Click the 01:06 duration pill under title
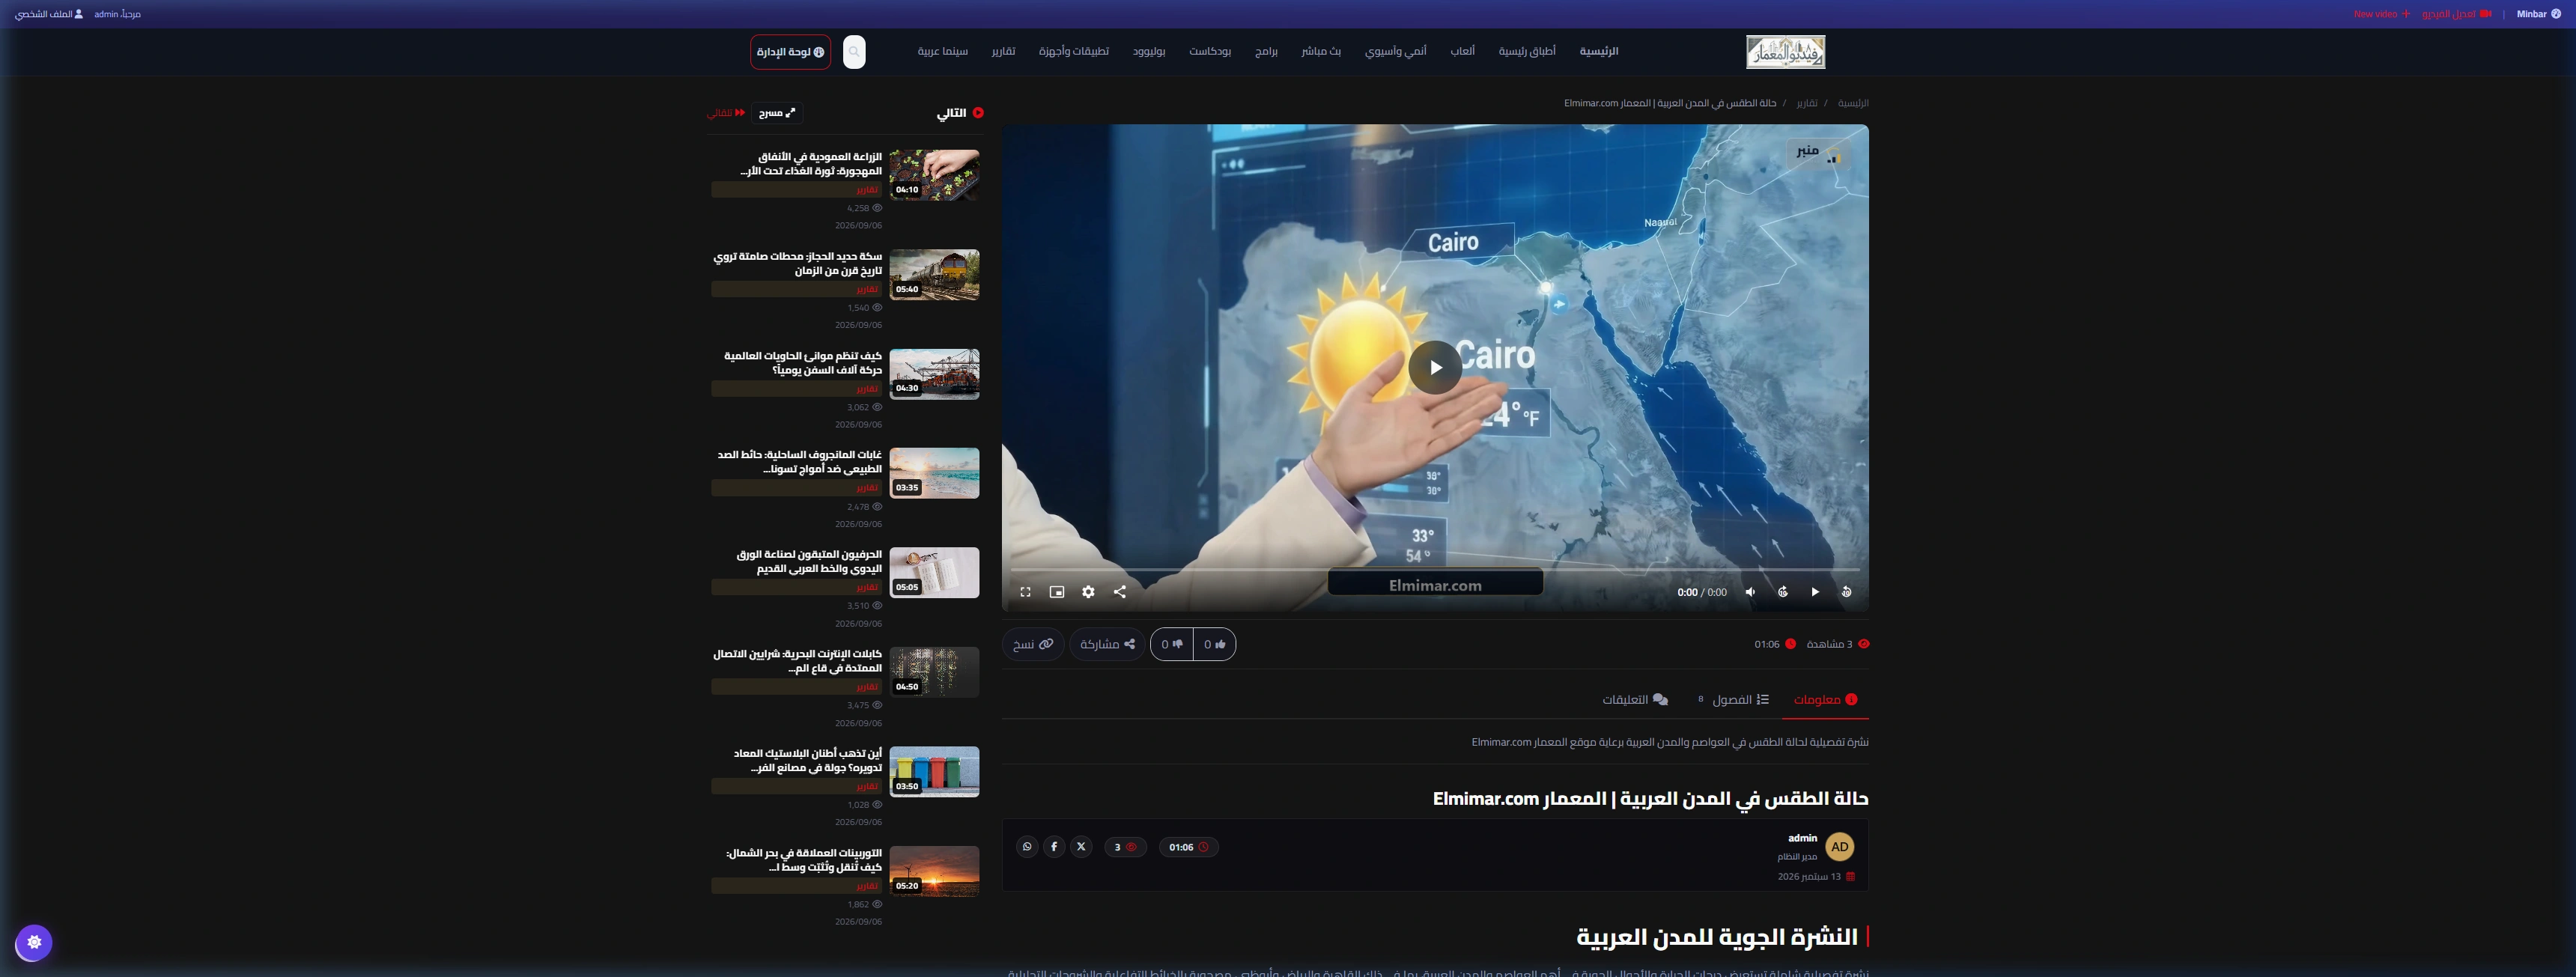 click(x=1188, y=847)
